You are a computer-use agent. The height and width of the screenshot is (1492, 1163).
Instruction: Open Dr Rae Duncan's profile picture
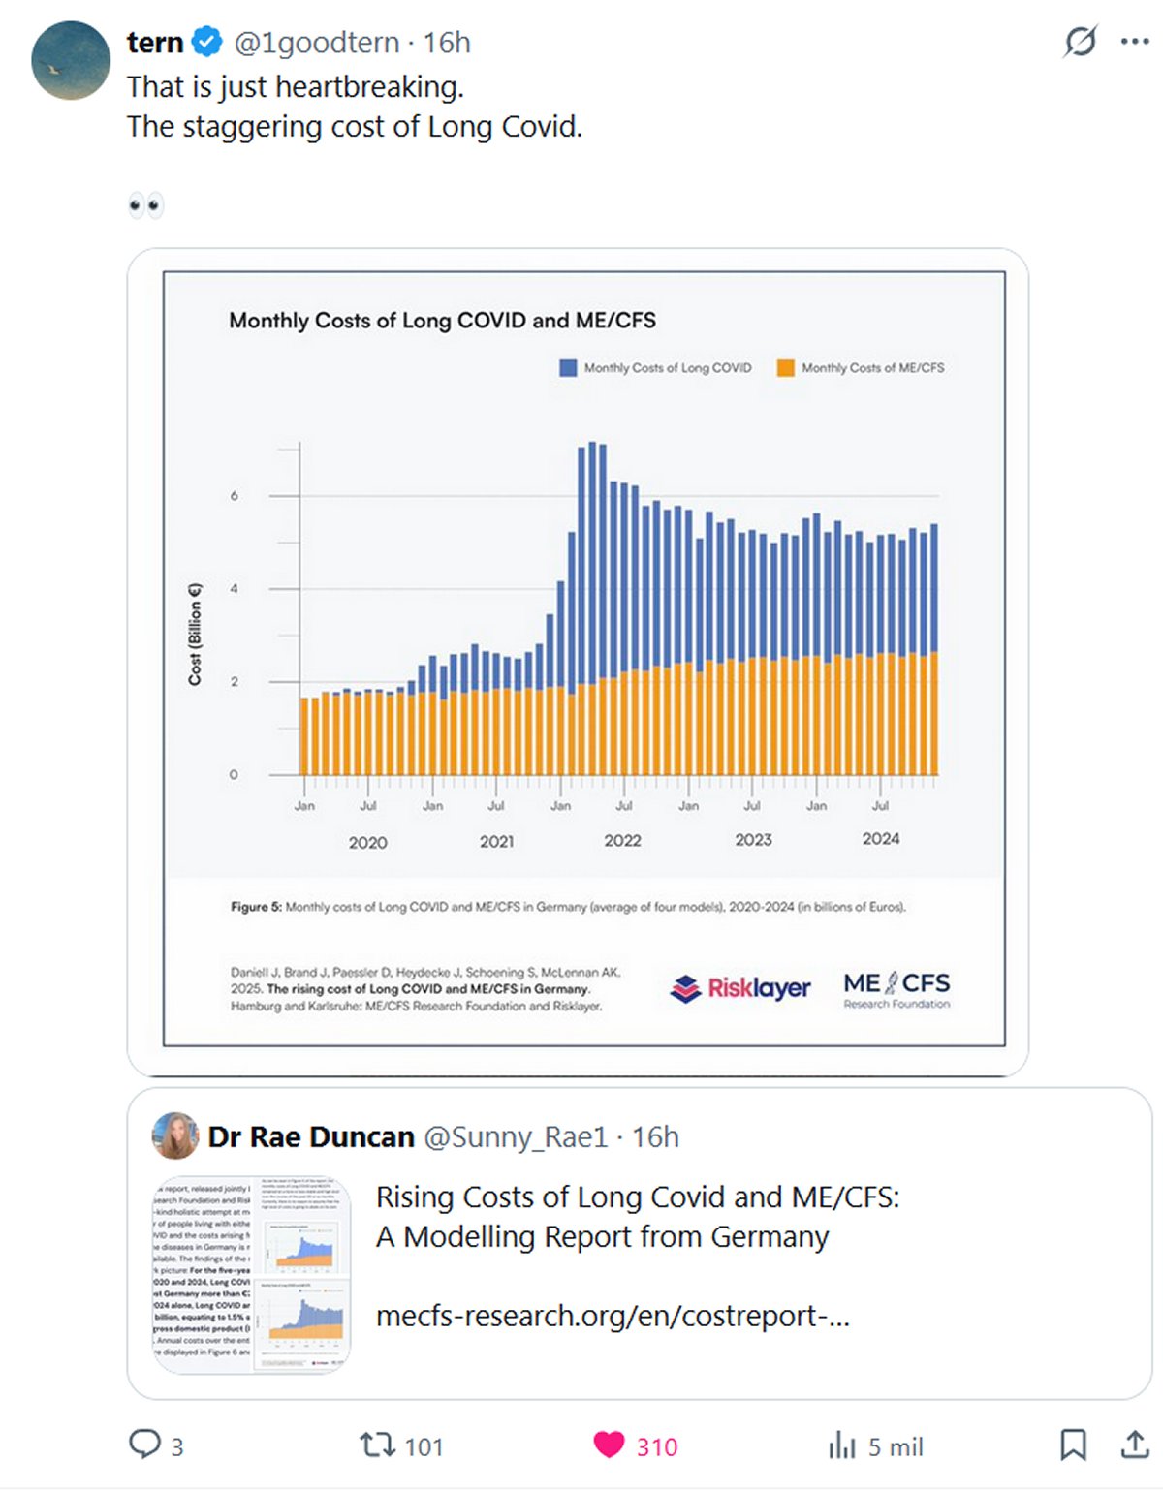[x=175, y=1136]
